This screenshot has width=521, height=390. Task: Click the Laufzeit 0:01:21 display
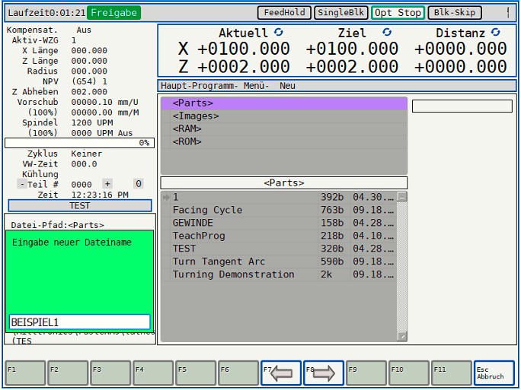pos(46,13)
